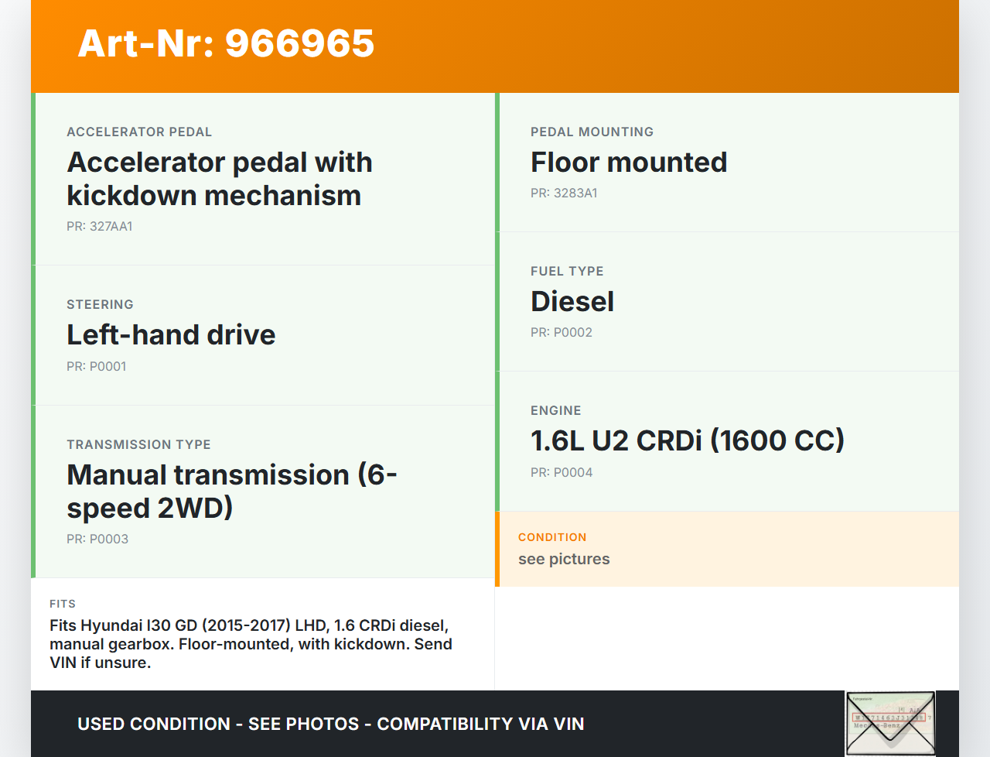This screenshot has height=757, width=990.
Task: Click the Art-Nr: 966965 heading
Action: coord(226,43)
